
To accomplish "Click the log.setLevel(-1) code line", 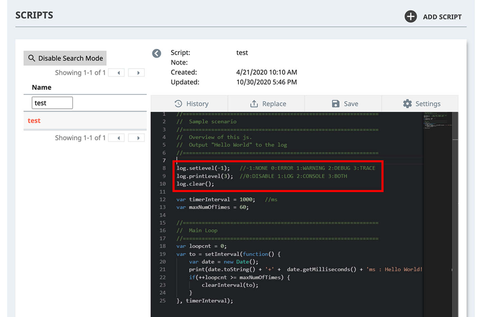I will click(x=276, y=168).
